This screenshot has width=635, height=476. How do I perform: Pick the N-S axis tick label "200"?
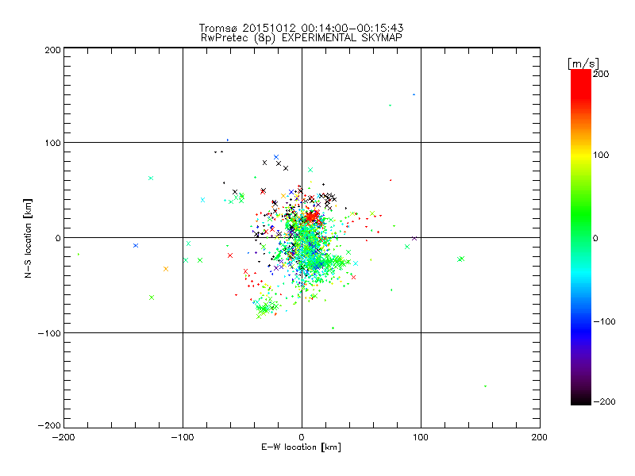pyautogui.click(x=52, y=50)
